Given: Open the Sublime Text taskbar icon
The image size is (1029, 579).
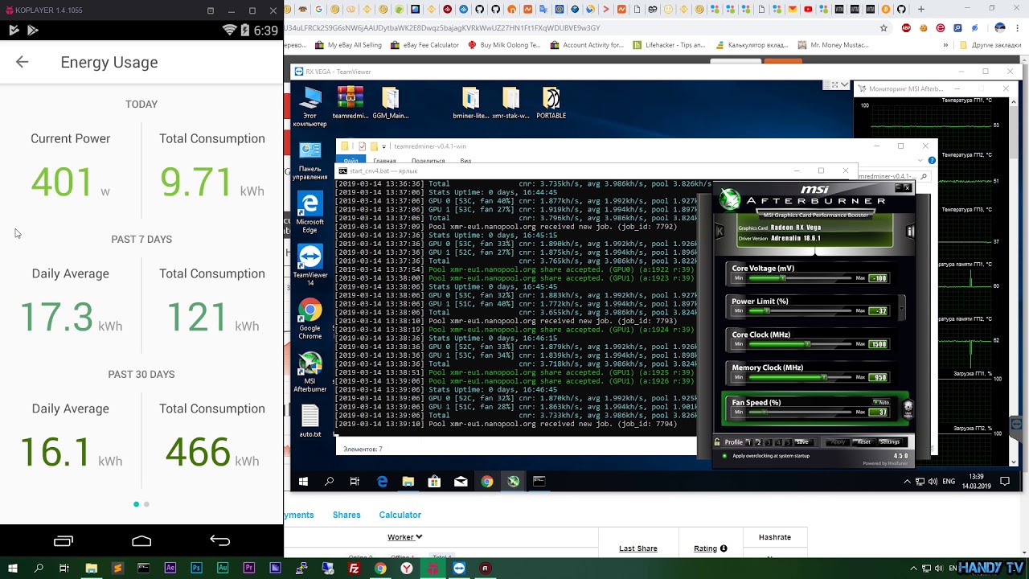Looking at the screenshot, I should pos(117,568).
